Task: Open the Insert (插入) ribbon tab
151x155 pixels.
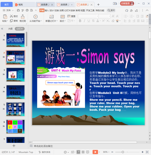Action: (x=47, y=10)
